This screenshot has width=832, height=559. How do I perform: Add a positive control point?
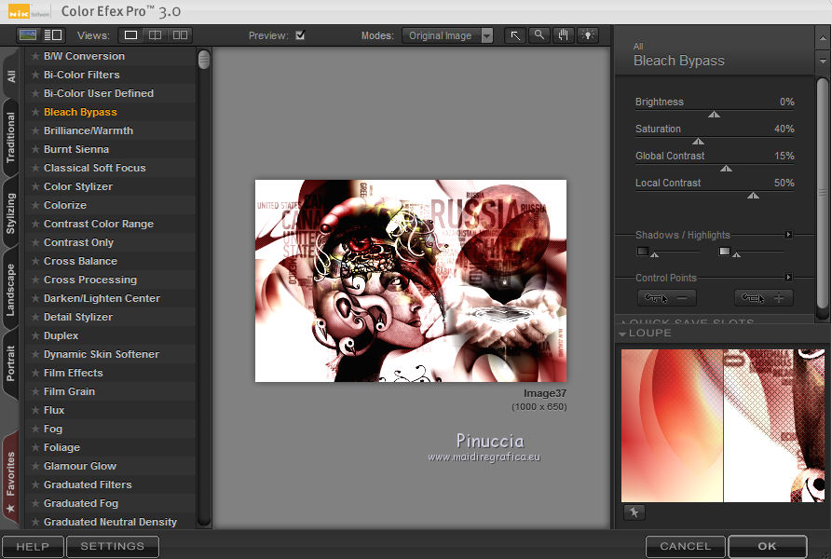(x=764, y=298)
